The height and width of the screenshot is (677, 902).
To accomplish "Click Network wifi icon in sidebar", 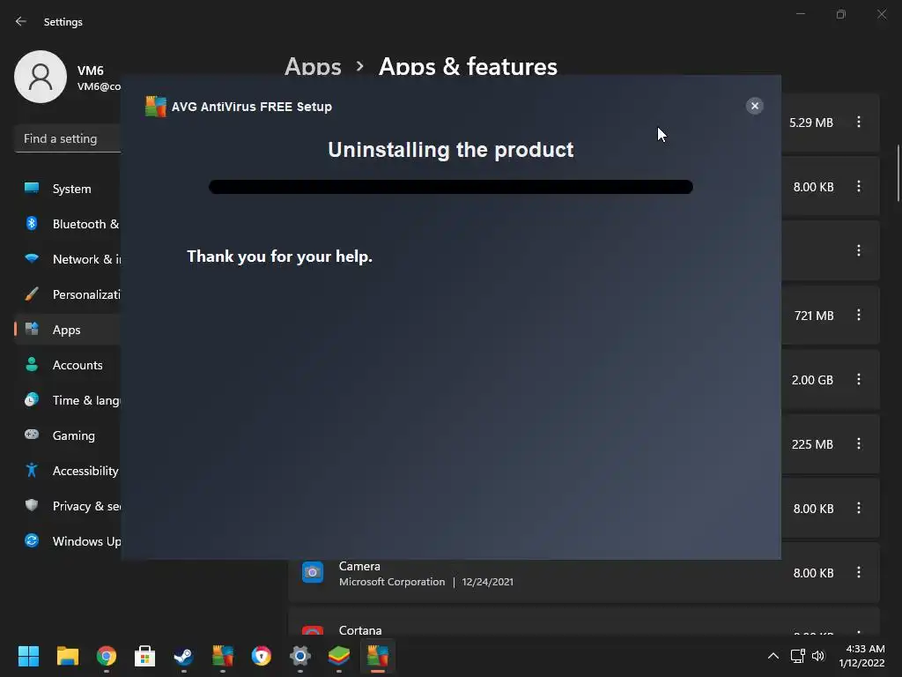I will pos(32,258).
